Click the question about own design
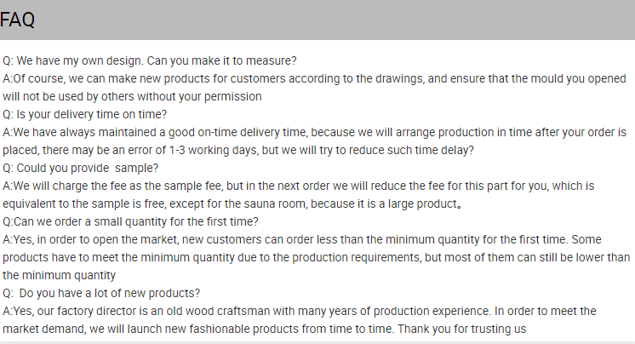This screenshot has height=344, width=635. pos(150,60)
